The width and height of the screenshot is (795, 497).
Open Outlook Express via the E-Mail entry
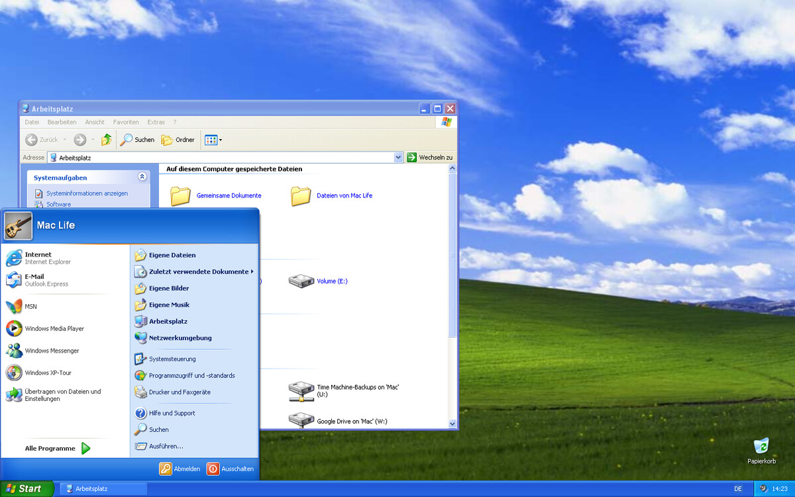[38, 279]
